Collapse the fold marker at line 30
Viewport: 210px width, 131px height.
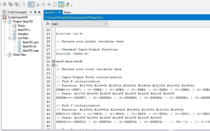[x=54, y=61]
